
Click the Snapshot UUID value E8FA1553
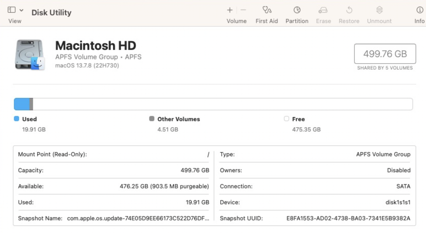(x=349, y=218)
